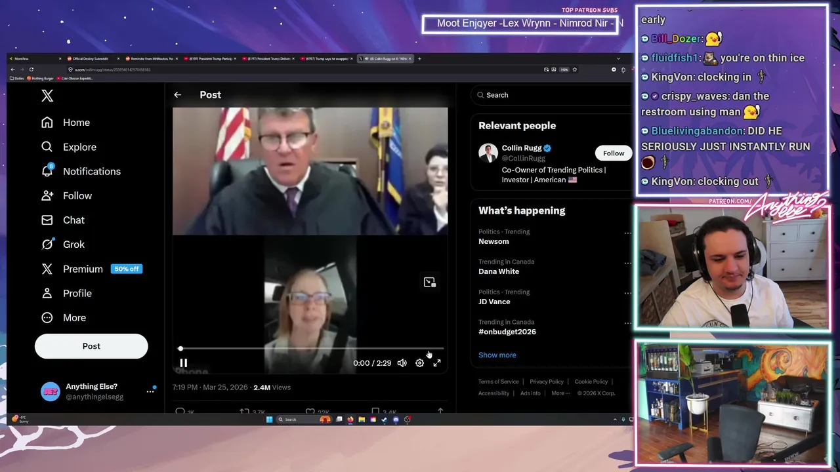This screenshot has width=840, height=472.
Task: Open the Newsom trending topic
Action: [x=493, y=241]
